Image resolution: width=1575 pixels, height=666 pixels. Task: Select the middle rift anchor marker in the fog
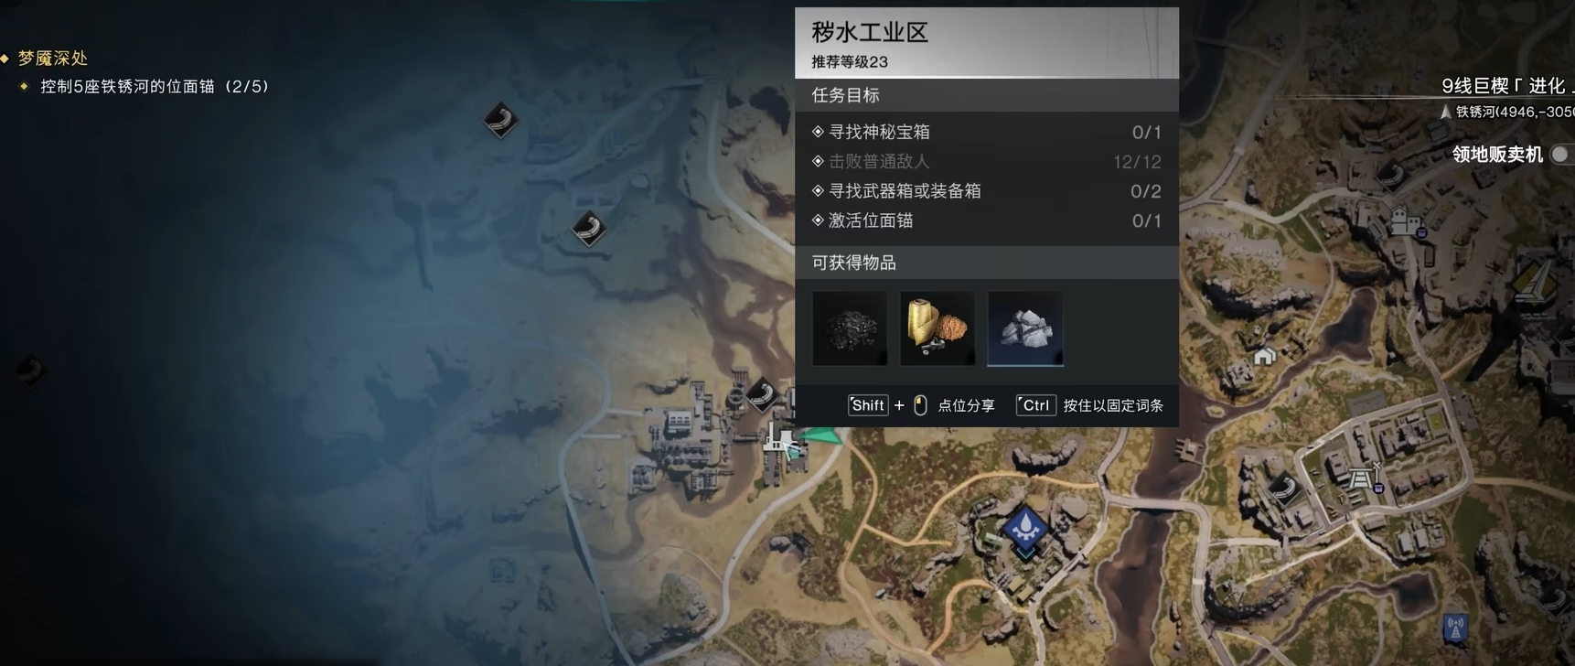[x=589, y=228]
